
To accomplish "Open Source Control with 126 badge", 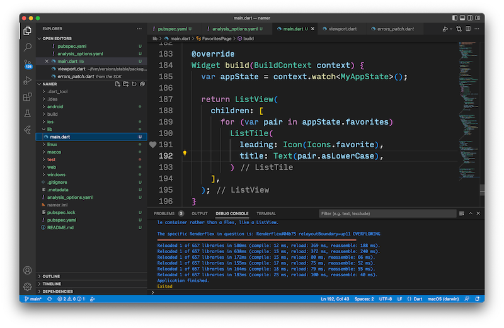I will click(x=28, y=64).
